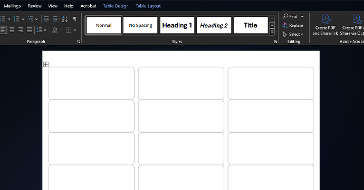Open the Paragraph settings dialog launcher
Image resolution: width=364 pixels, height=190 pixels.
(79, 42)
